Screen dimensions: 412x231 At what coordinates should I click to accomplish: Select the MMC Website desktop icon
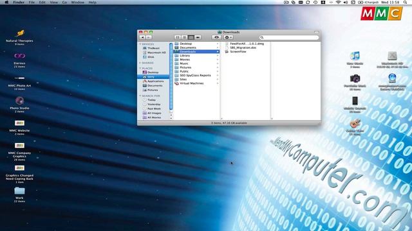point(20,128)
